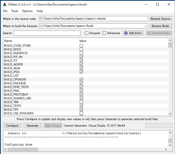Click the plus icon on Add Entry

pyautogui.click(x=126, y=33)
